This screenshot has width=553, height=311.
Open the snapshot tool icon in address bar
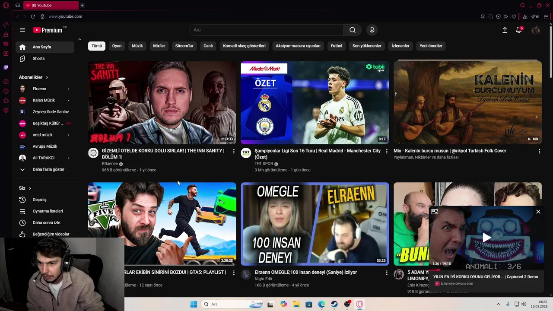(x=490, y=16)
